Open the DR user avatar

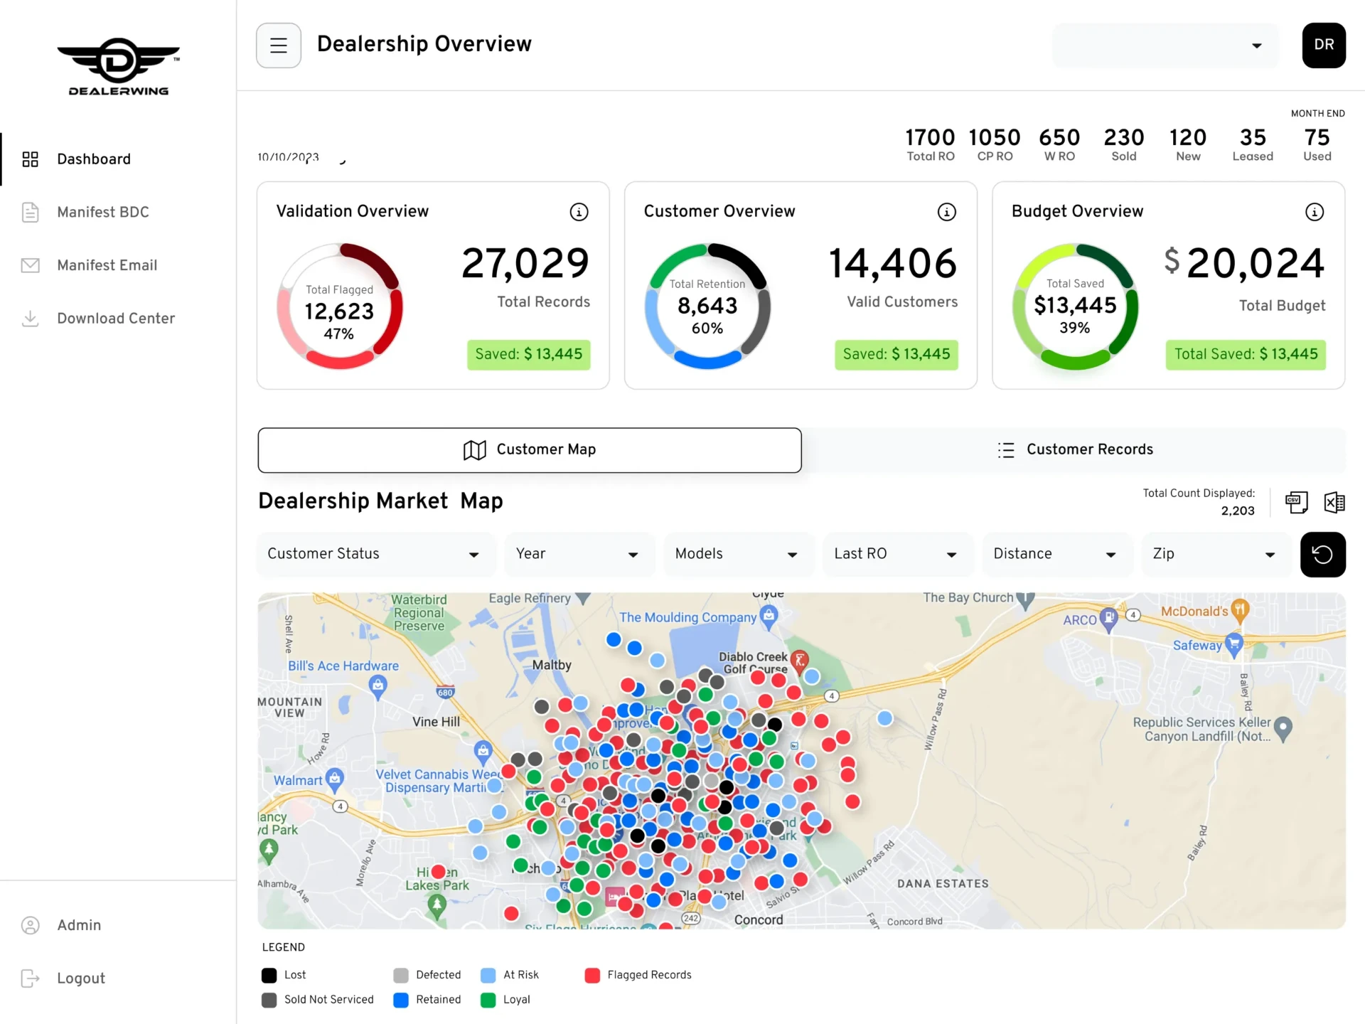tap(1324, 46)
